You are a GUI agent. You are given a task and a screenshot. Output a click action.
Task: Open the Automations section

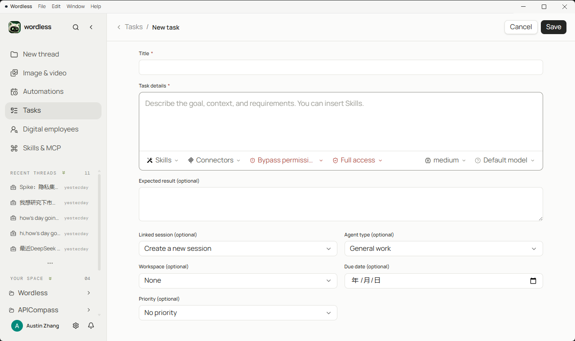click(53, 92)
